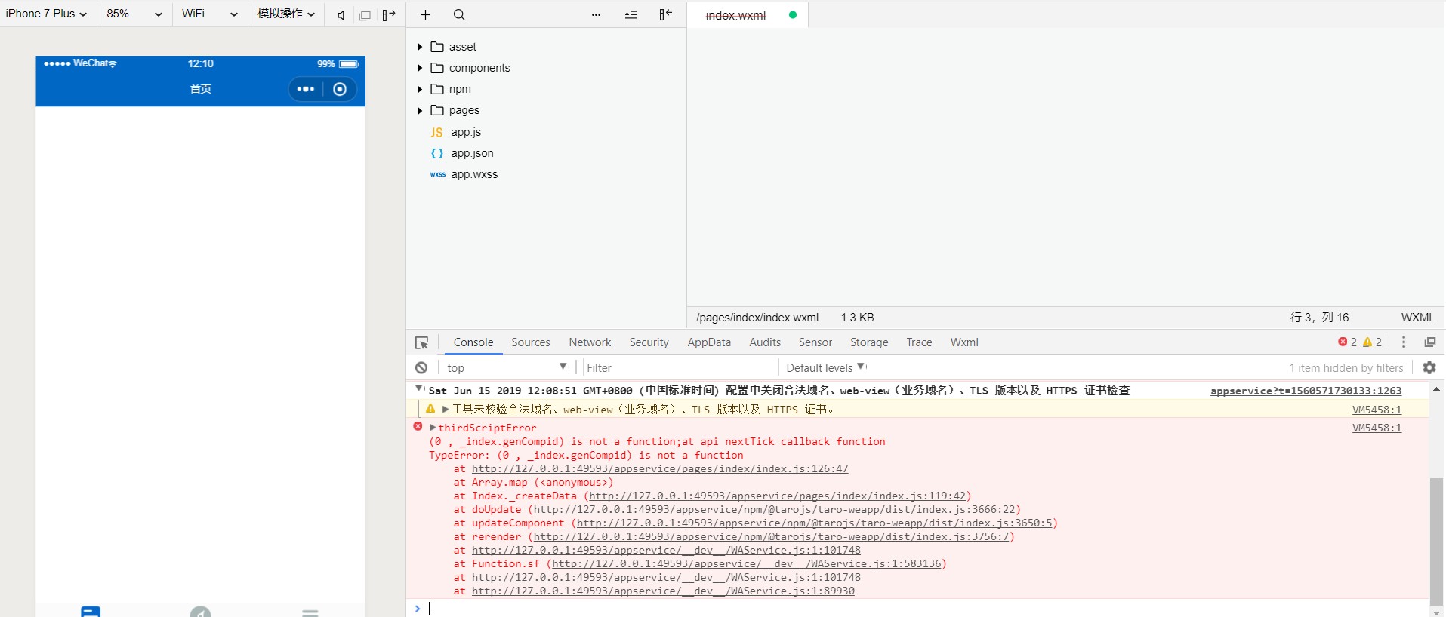Open the 模拟操作 dropdown
This screenshot has height=617, width=1446.
[286, 14]
